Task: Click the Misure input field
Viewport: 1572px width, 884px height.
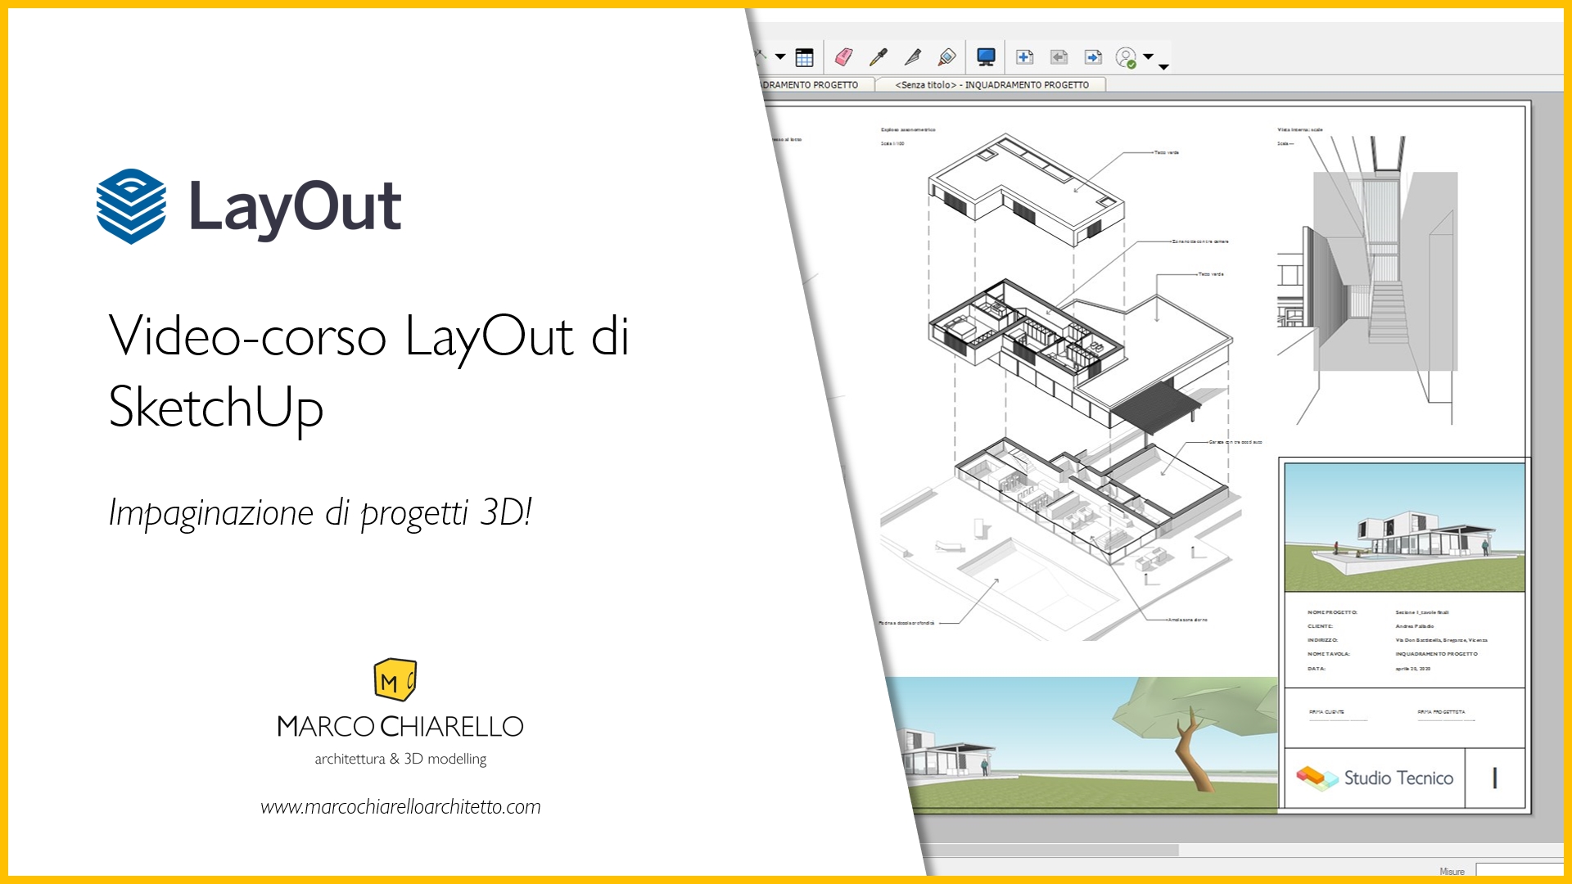Action: pos(1519,871)
